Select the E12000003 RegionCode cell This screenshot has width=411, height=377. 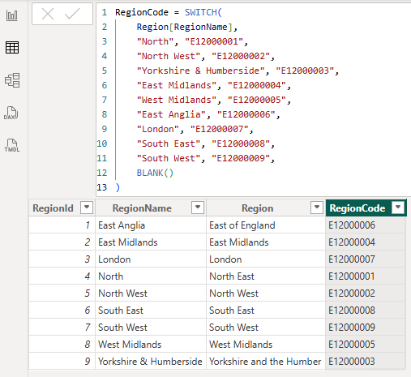coord(366,362)
